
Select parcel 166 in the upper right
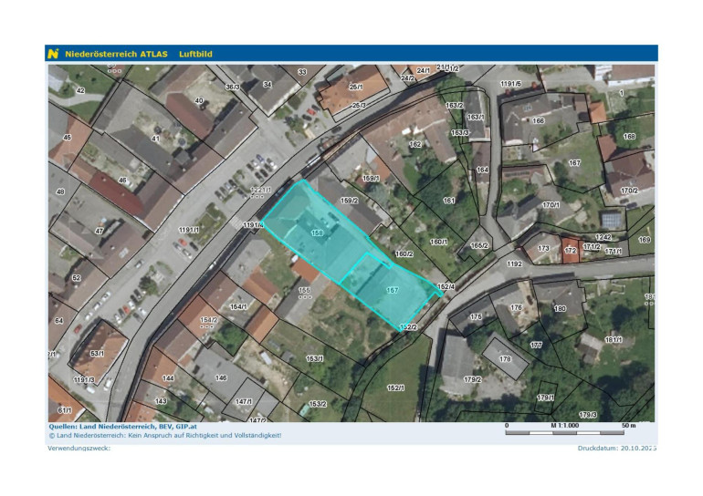point(538,120)
